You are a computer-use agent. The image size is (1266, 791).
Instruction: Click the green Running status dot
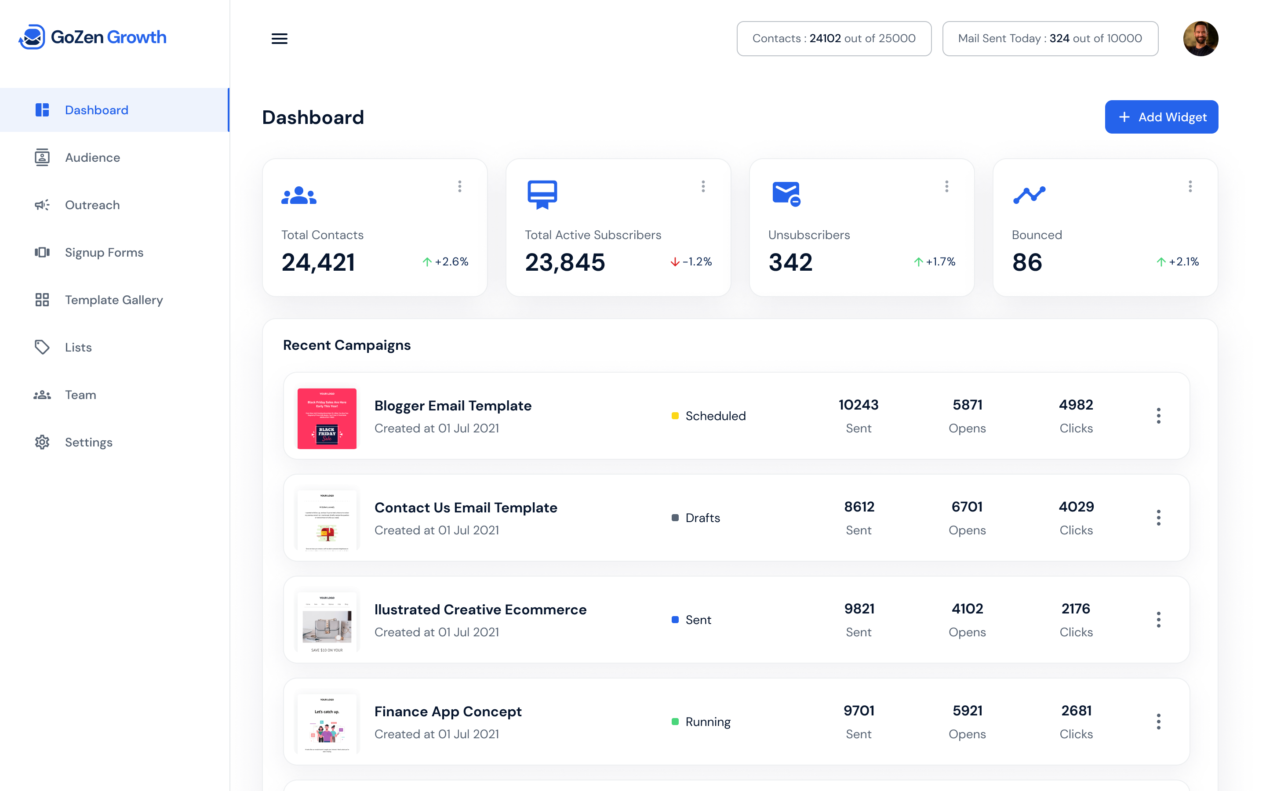[x=675, y=722]
